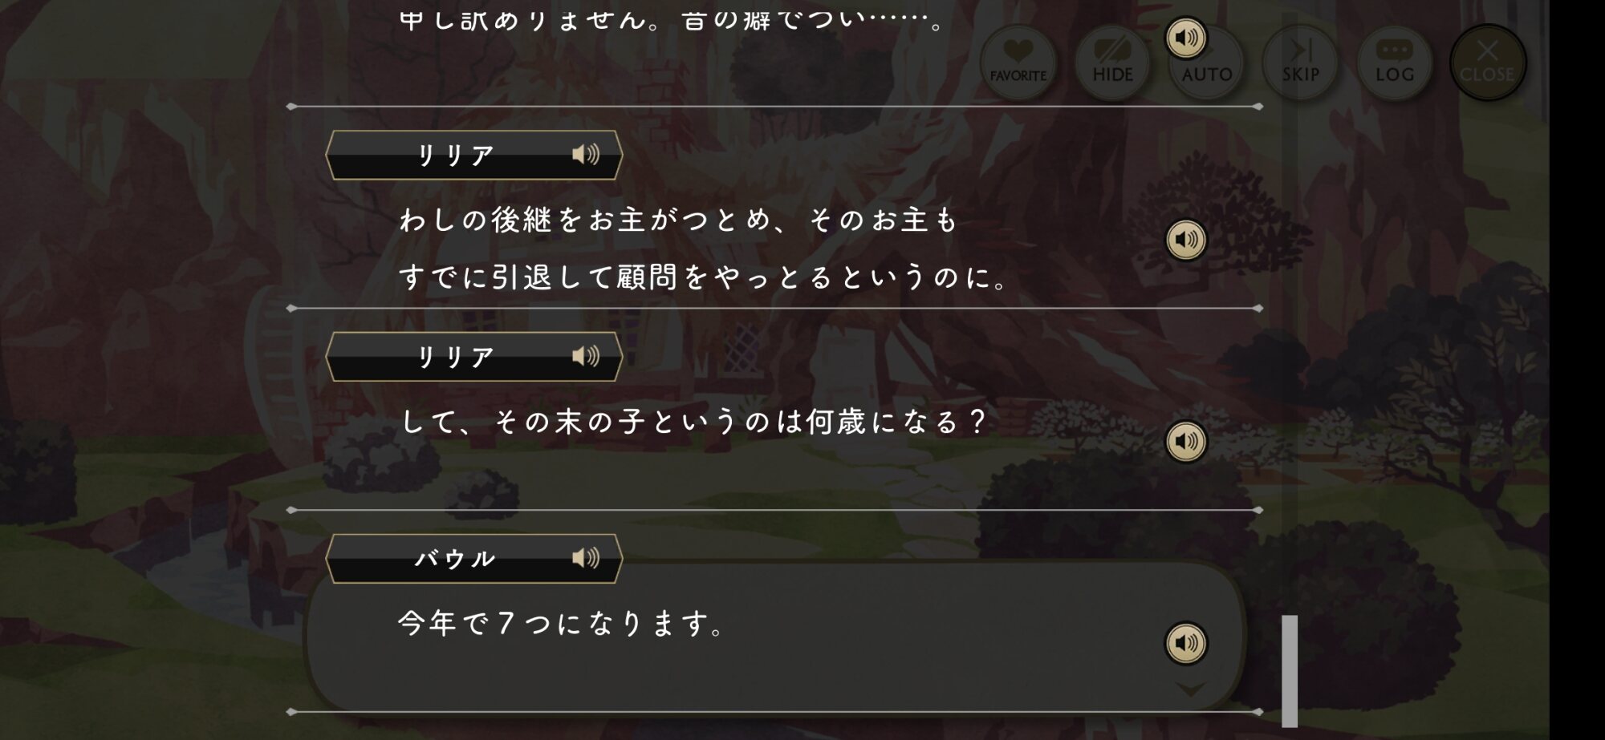This screenshot has width=1605, height=740.
Task: Select the バウル name plate
Action: (473, 558)
